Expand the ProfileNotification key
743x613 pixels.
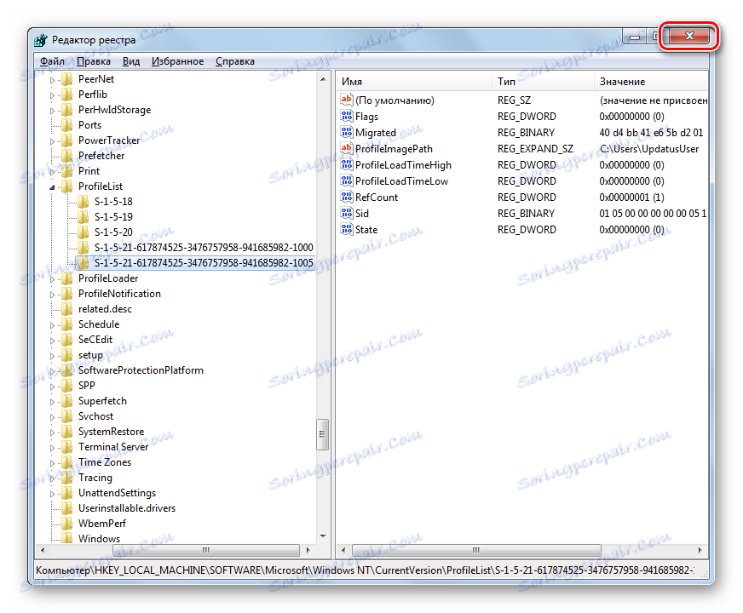coord(52,295)
